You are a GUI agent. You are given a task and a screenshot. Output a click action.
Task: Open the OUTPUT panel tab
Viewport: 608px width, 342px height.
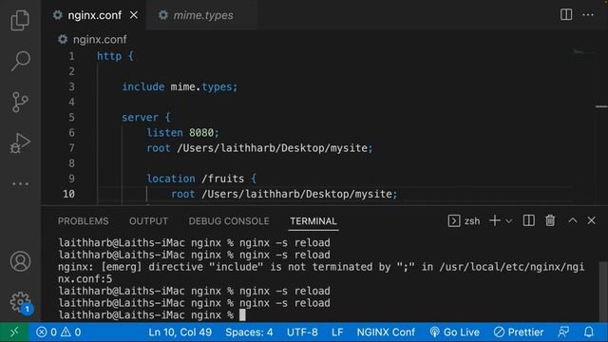[148, 221]
